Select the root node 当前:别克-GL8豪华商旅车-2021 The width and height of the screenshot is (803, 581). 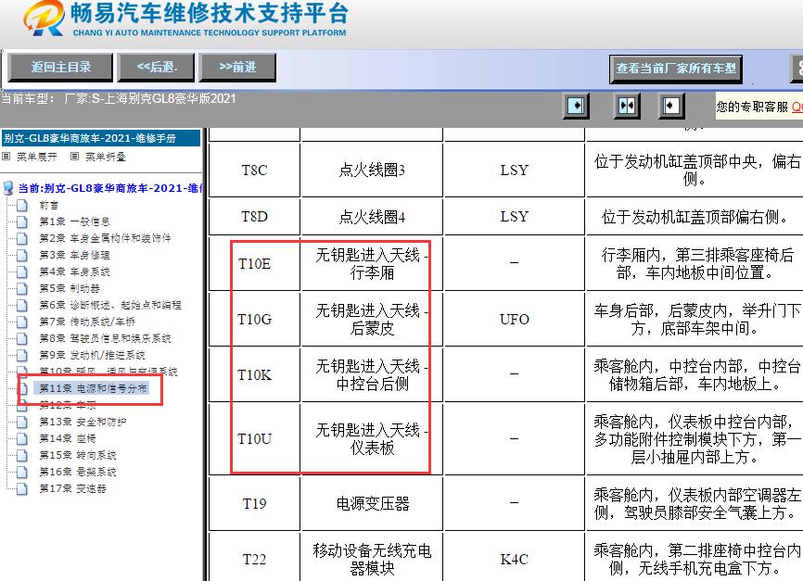tap(110, 188)
